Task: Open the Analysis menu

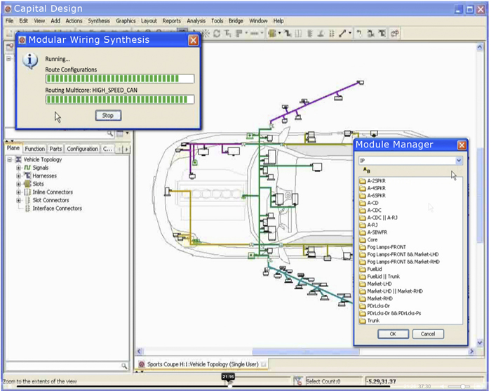Action: click(x=196, y=20)
